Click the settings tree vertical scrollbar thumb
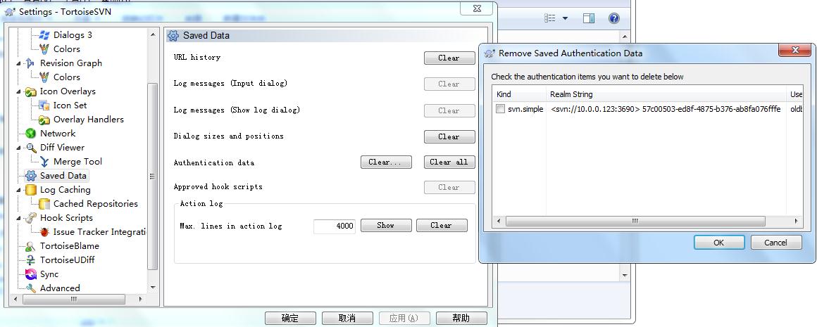 click(152, 176)
